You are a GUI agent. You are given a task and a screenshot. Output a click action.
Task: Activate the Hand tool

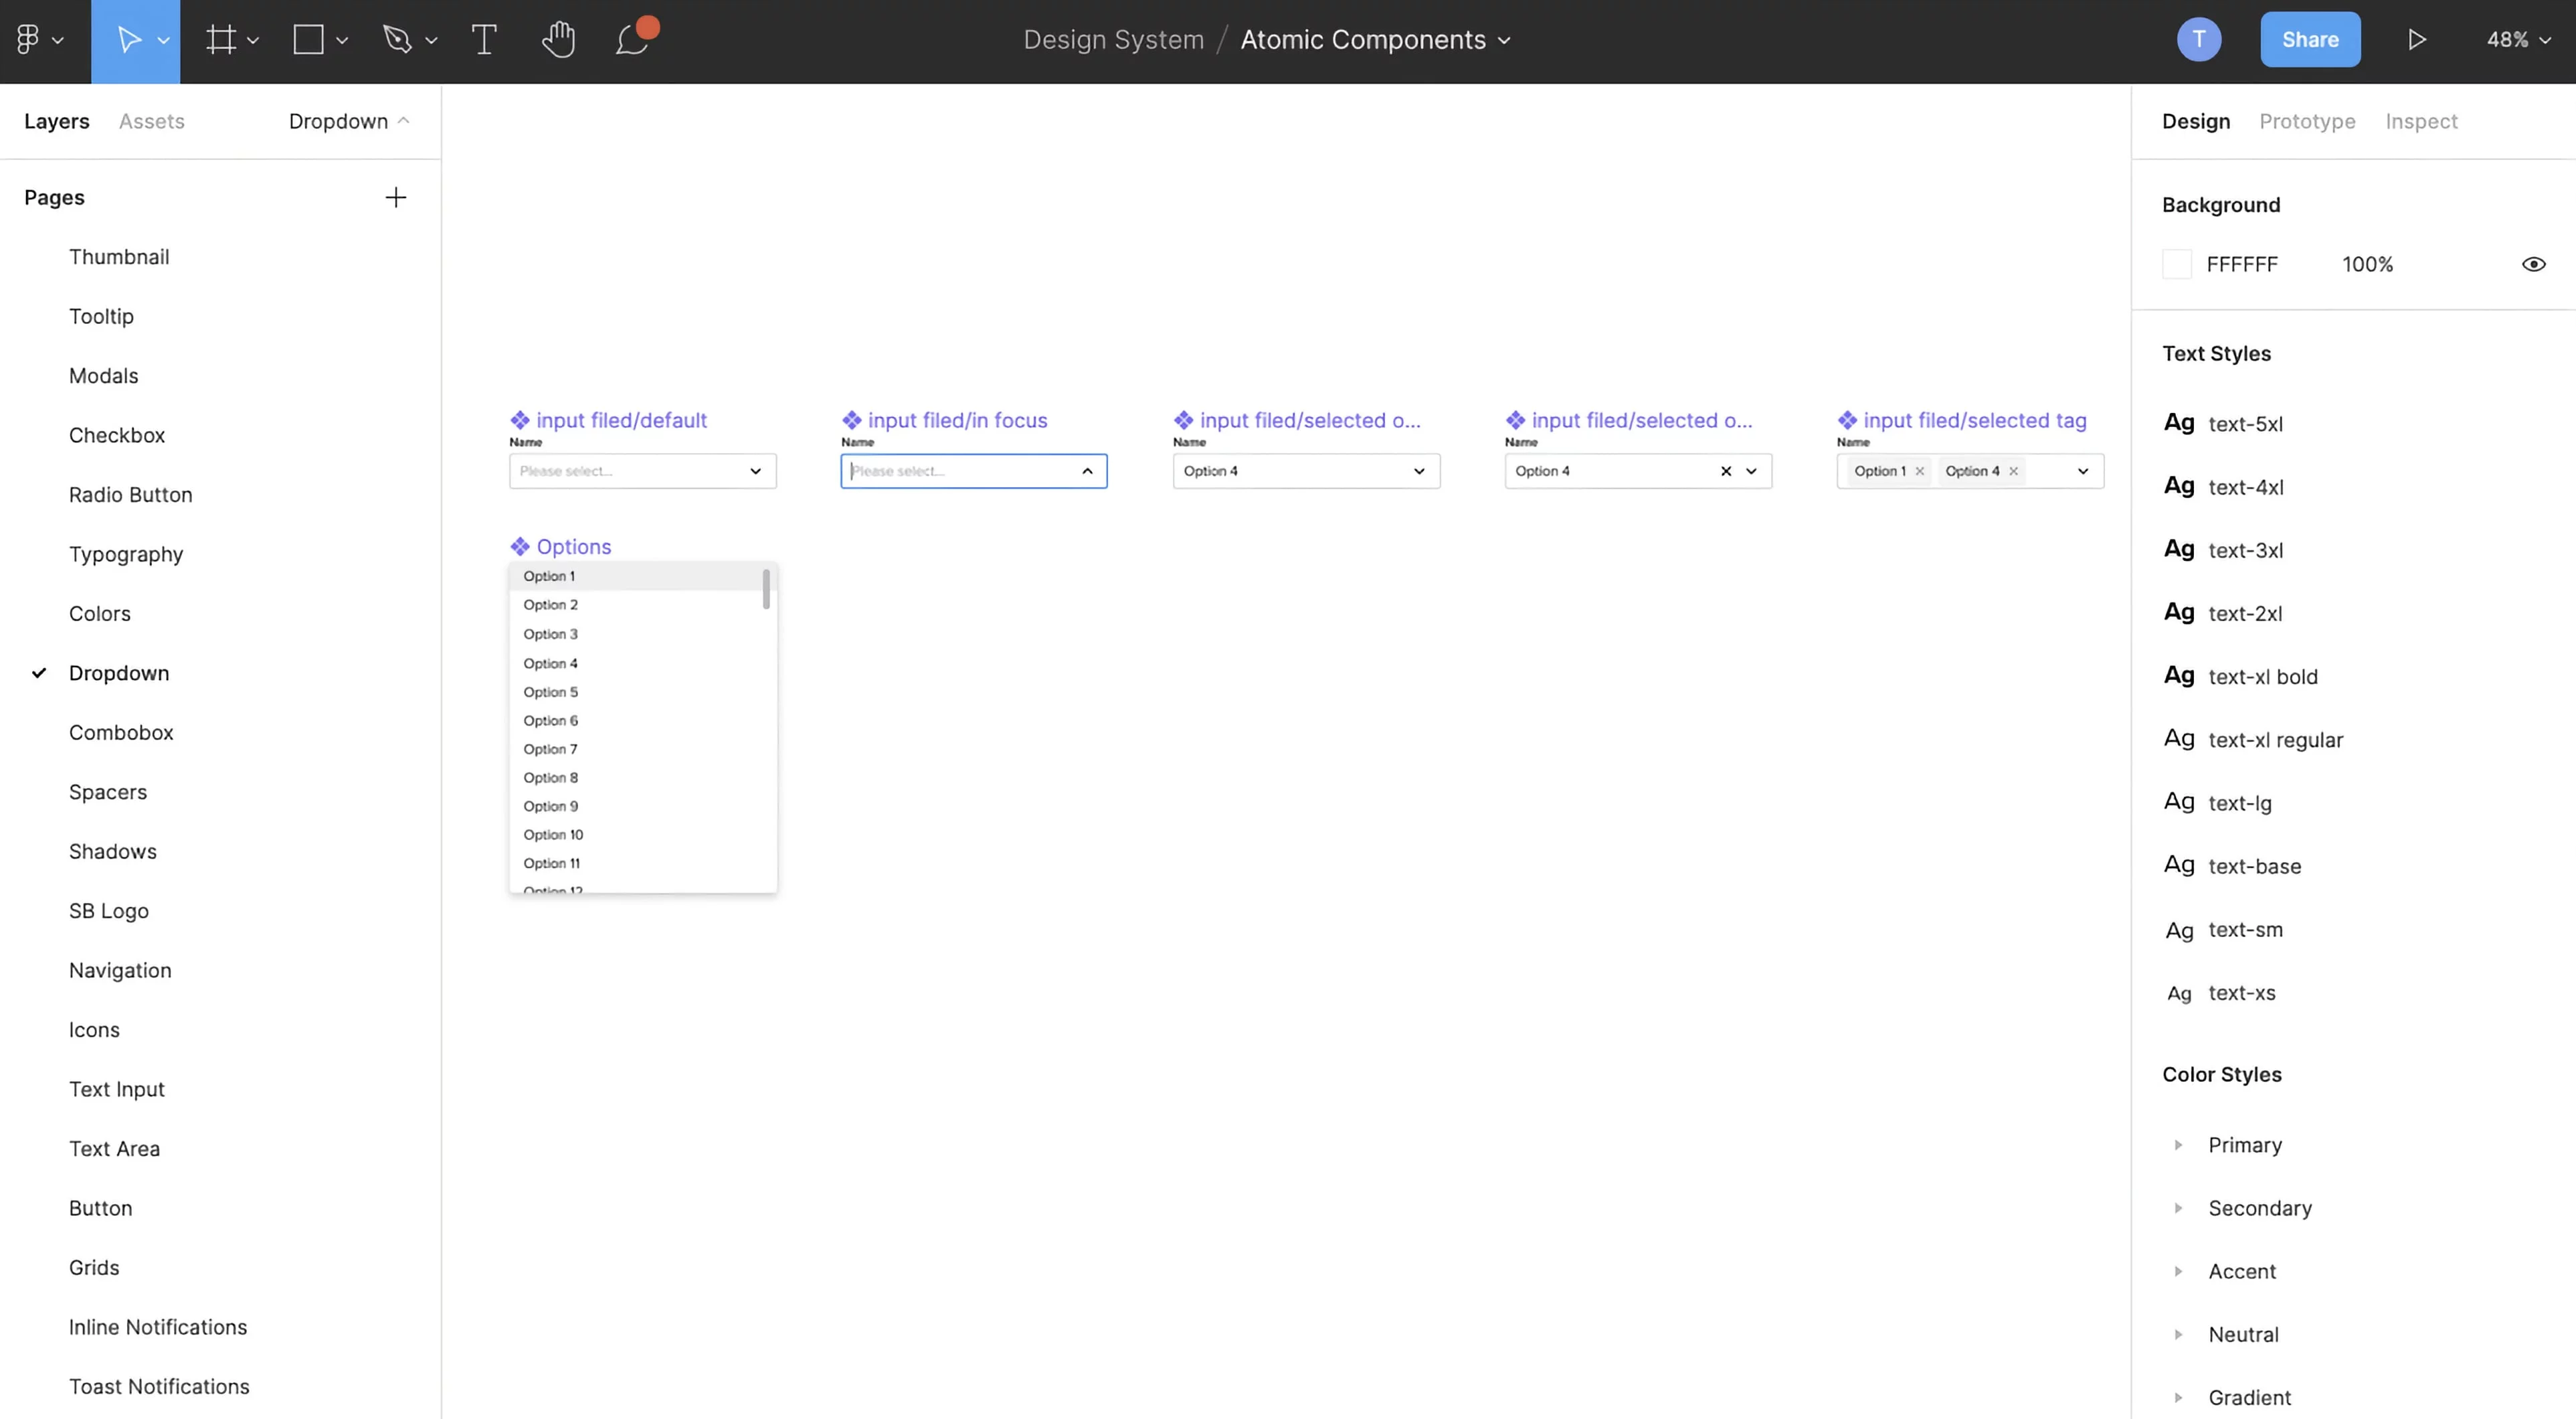coord(558,40)
